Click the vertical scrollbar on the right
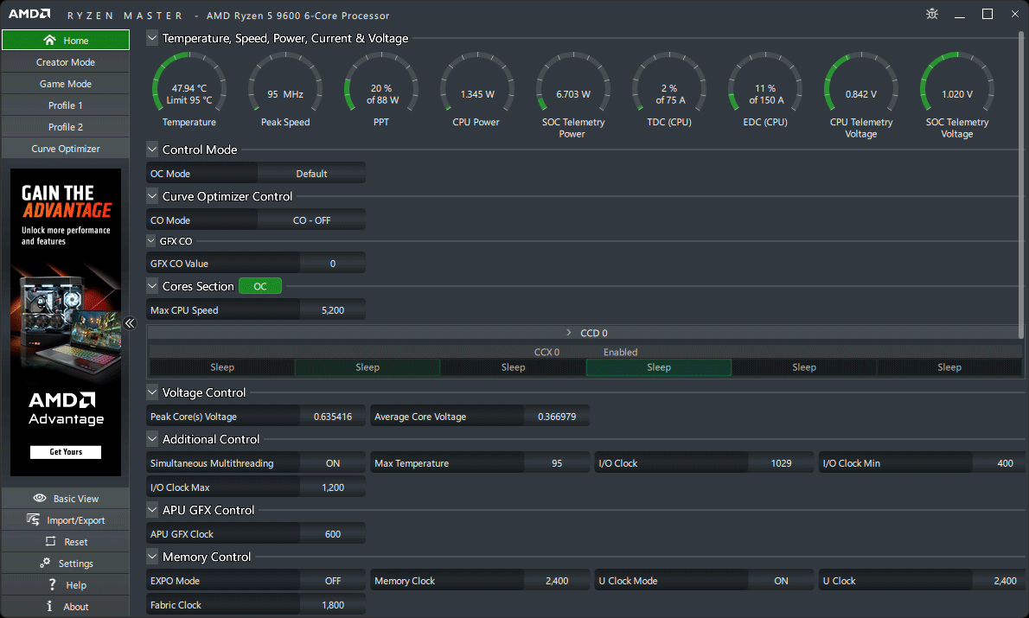The image size is (1029, 618). click(x=1021, y=184)
